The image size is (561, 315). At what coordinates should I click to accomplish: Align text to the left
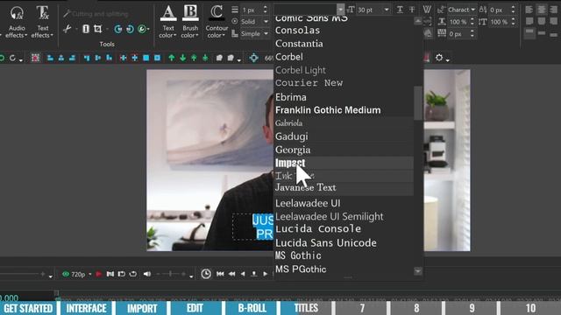click(x=529, y=10)
